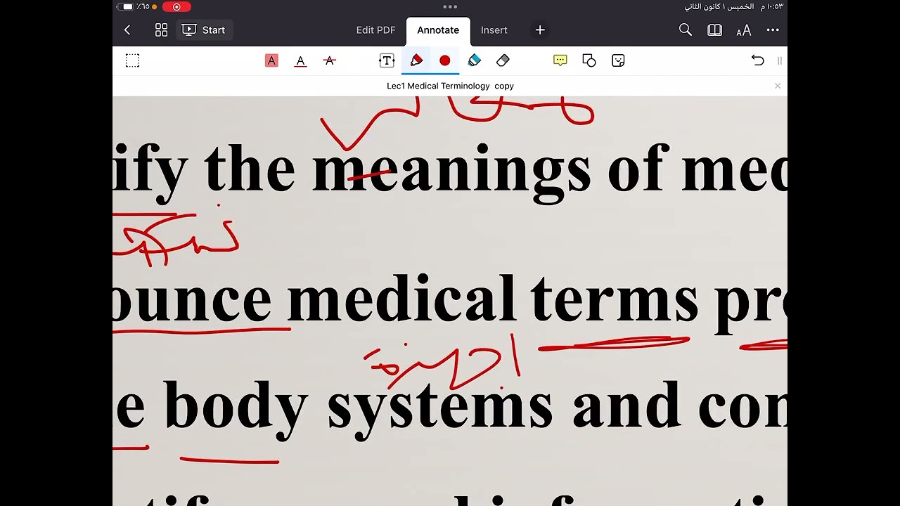Select the text box tool
900x506 pixels.
387,60
